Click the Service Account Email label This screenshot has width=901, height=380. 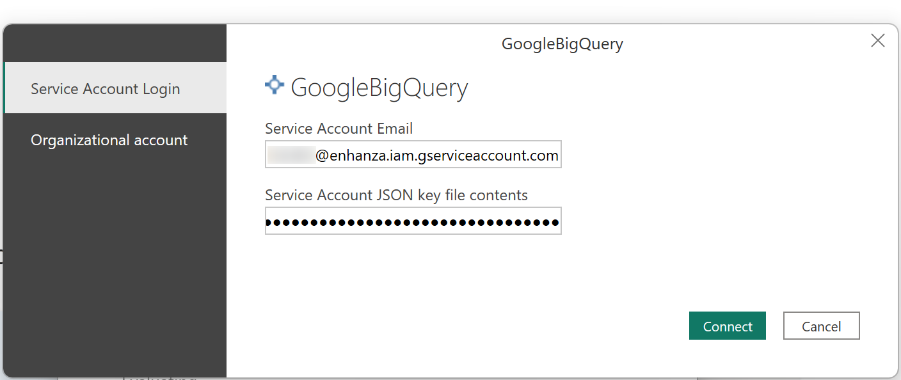click(x=339, y=129)
